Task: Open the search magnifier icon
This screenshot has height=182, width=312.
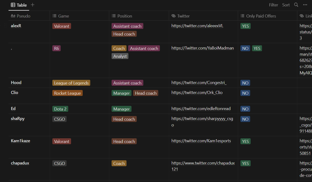Action: tap(296, 5)
